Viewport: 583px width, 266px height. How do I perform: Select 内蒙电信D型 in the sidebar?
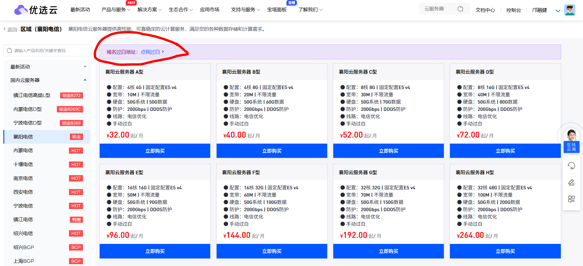pyautogui.click(x=28, y=109)
